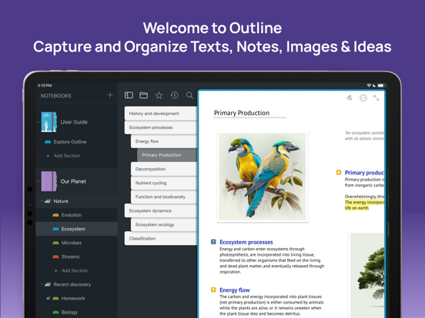Click the Homework section icon
Viewport: 425px width, 318px height.
[x=55, y=298]
